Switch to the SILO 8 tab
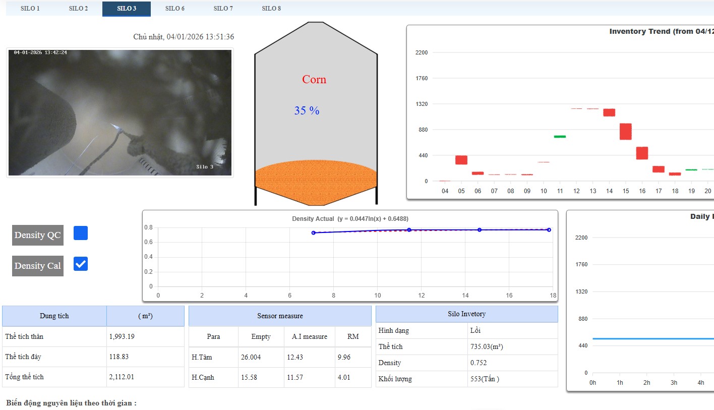This screenshot has width=714, height=410. click(x=272, y=9)
